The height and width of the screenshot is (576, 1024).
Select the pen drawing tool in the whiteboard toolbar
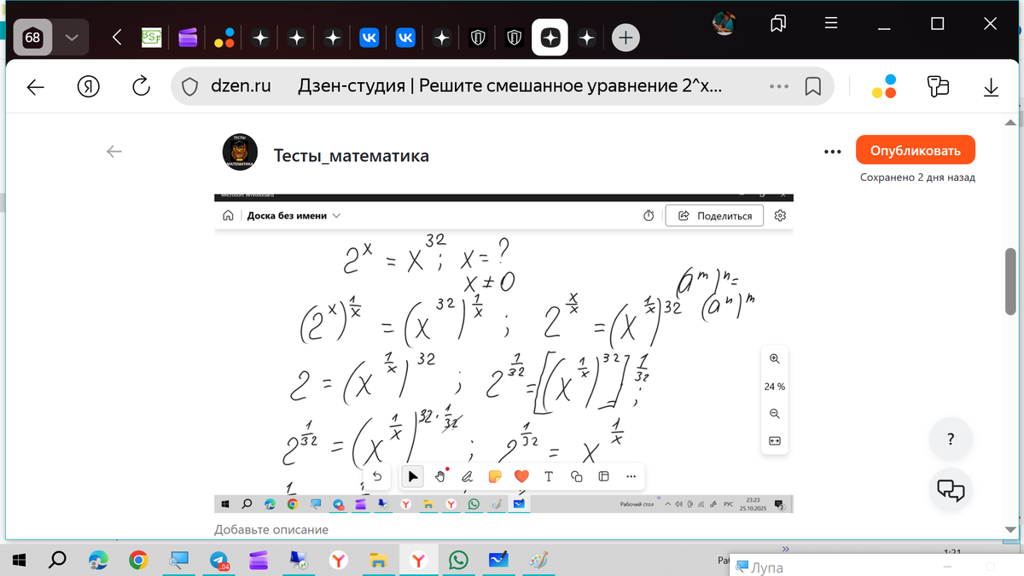pos(467,476)
